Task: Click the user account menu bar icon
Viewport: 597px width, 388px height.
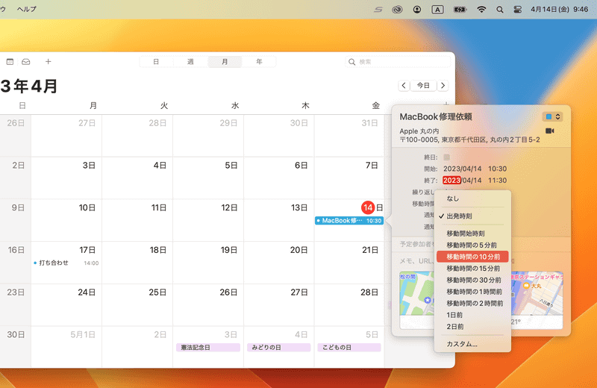Action: point(417,10)
